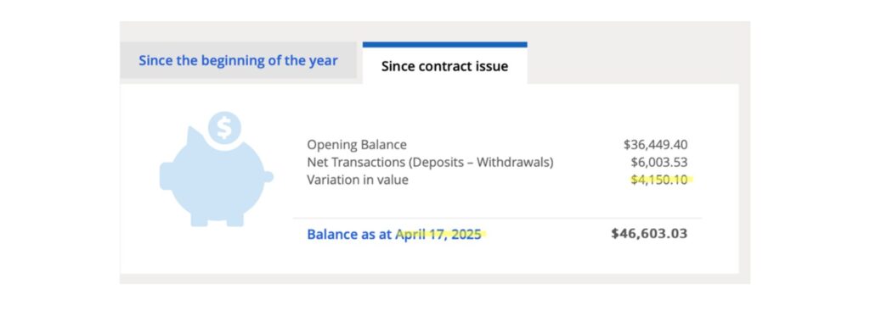Viewport: 870px width, 311px height.
Task: Click the Variation in value label
Action: (x=358, y=180)
